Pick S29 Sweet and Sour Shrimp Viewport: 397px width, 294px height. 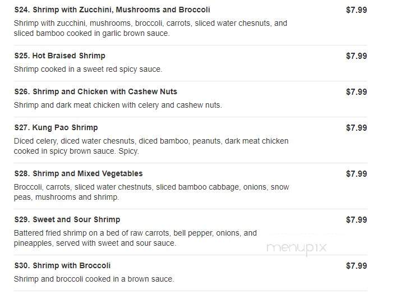pos(67,219)
